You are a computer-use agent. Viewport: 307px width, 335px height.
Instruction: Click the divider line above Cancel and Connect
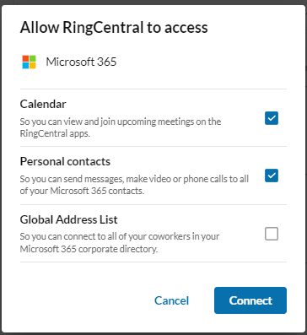[153, 262]
